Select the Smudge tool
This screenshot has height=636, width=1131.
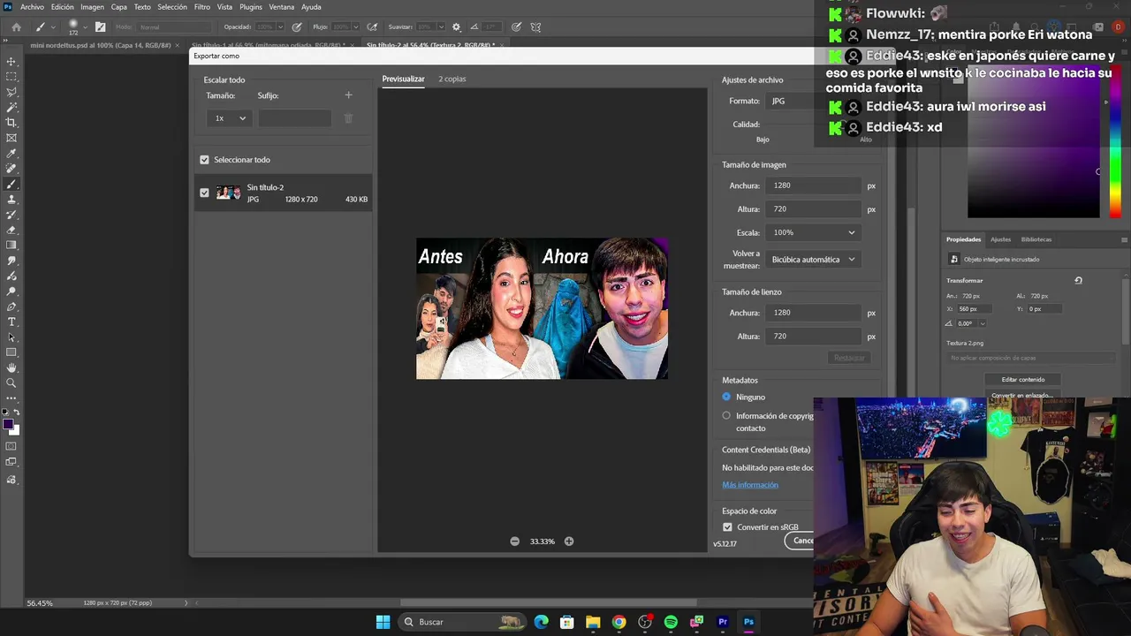[x=11, y=261]
